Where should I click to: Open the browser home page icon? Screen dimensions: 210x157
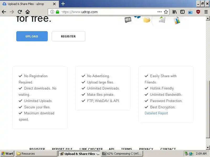coord(28,12)
